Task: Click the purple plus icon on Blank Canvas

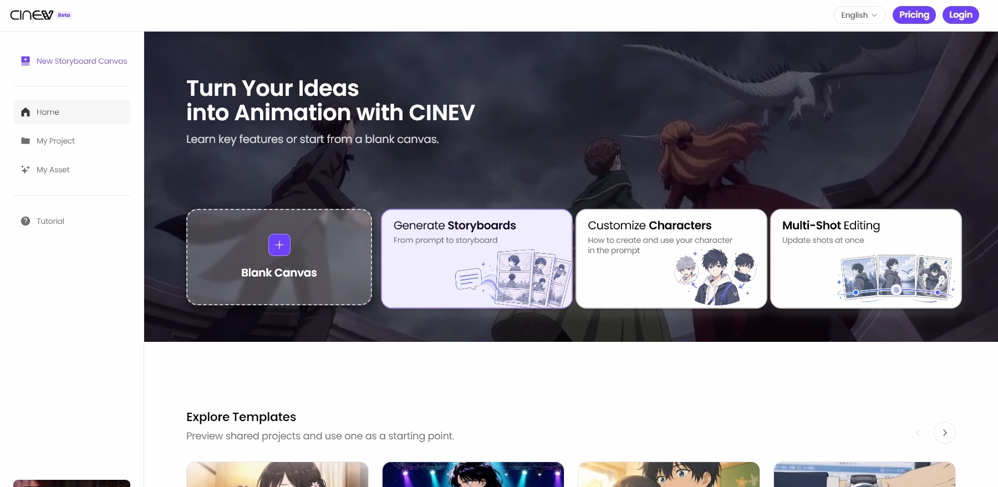Action: (279, 245)
